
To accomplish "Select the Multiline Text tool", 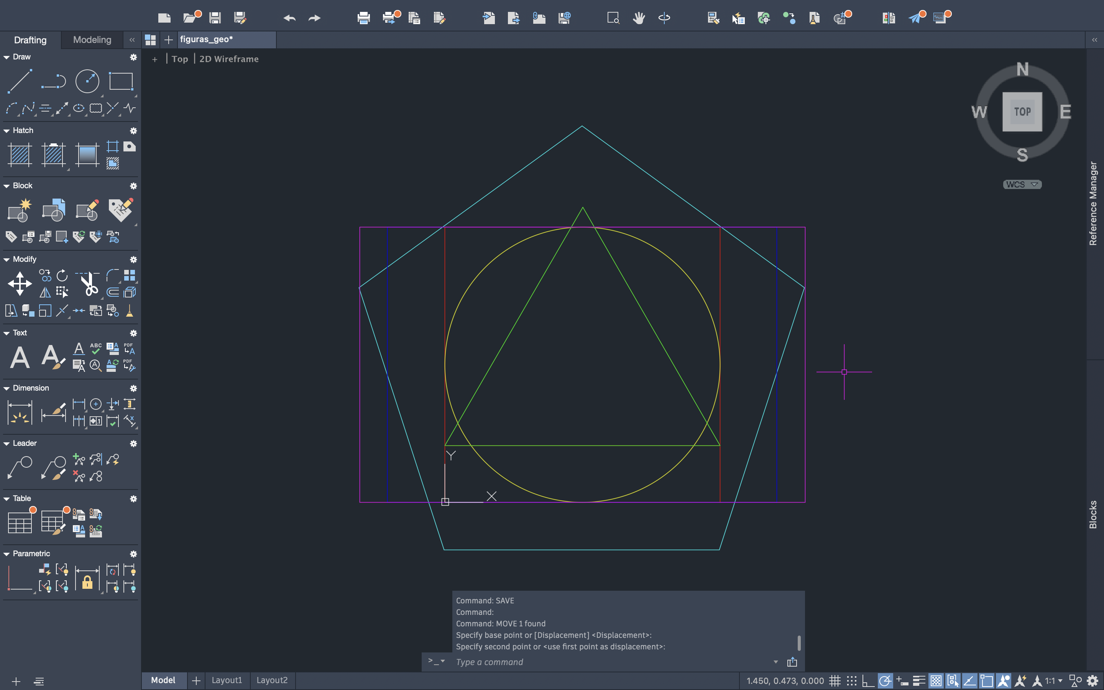I will pos(20,357).
